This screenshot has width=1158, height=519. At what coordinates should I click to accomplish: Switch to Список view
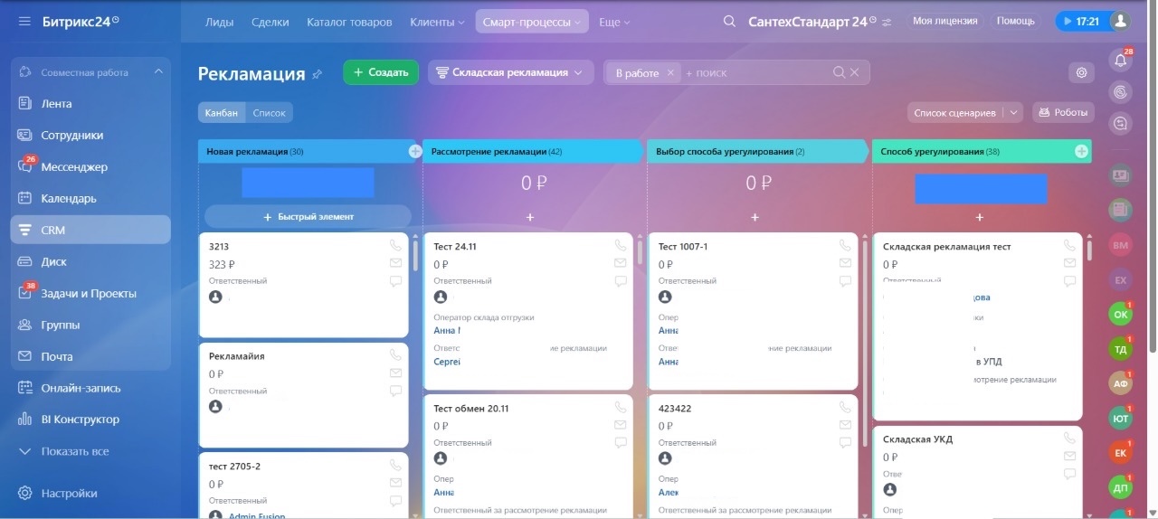pos(269,113)
